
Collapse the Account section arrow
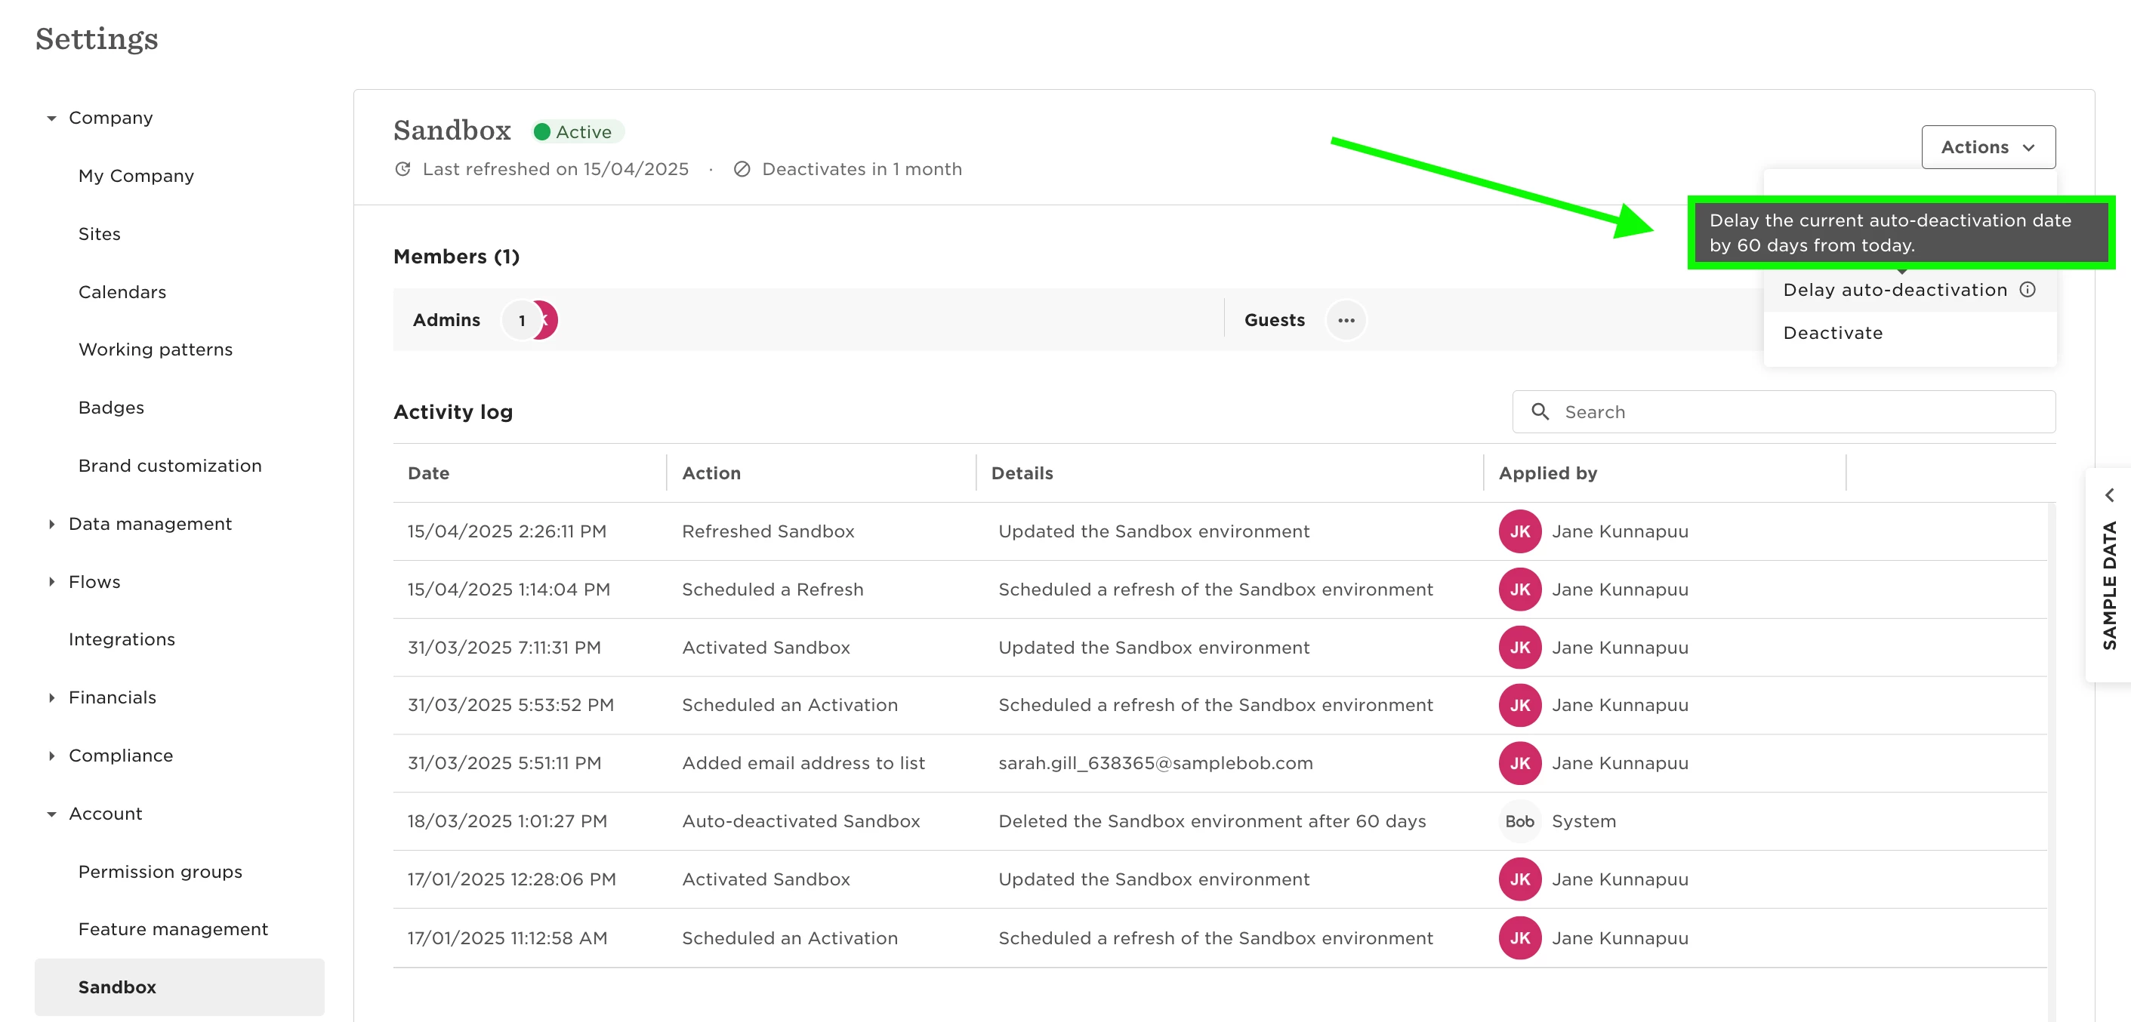(x=51, y=814)
